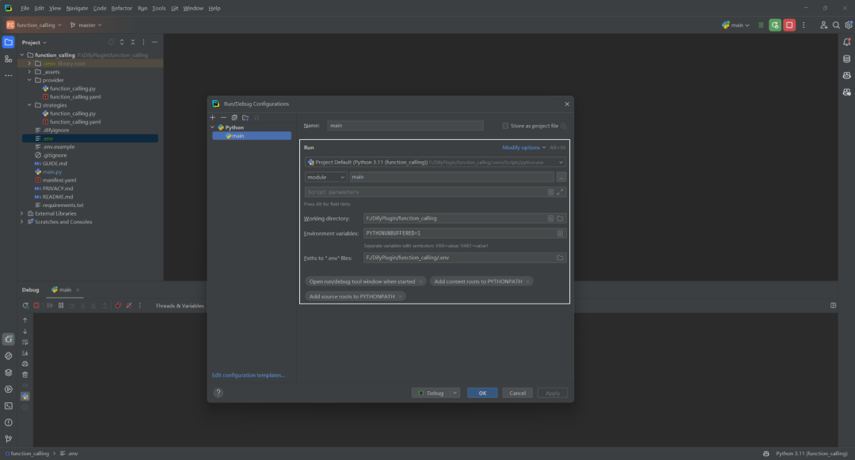Select the Threads & Variables tab
The height and width of the screenshot is (460, 855).
[180, 306]
